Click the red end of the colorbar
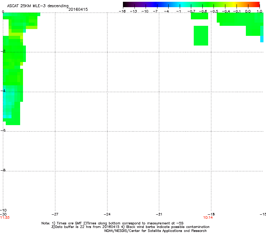 [x=256, y=4]
